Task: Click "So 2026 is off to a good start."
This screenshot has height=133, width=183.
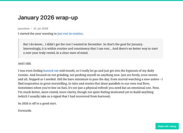Action: click(x=38, y=103)
